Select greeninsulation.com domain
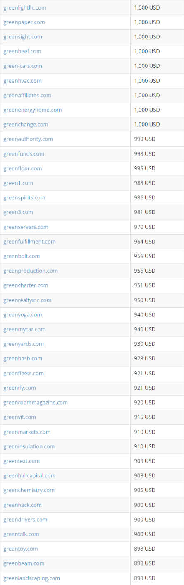The height and width of the screenshot is (585, 184). 29,446
